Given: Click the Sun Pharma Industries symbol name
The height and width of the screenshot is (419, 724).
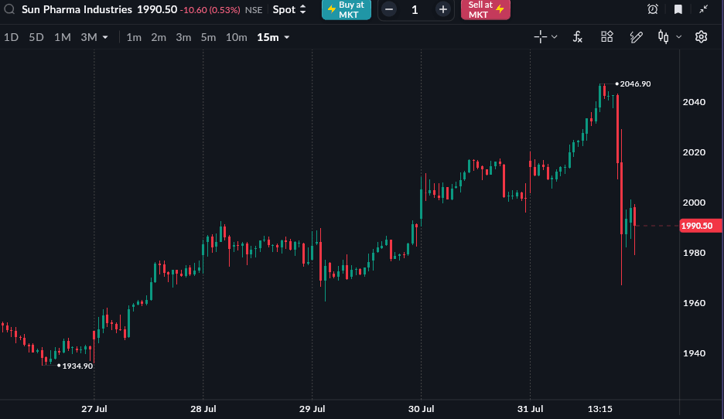Looking at the screenshot, I should pos(77,9).
